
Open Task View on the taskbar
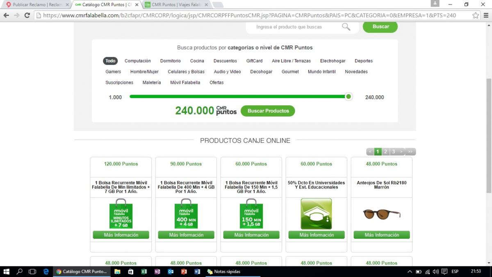32,271
